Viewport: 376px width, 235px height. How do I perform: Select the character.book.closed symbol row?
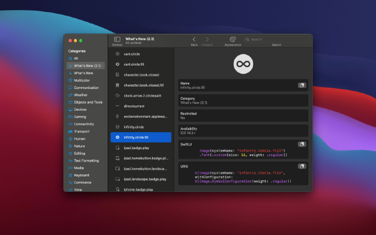141,75
